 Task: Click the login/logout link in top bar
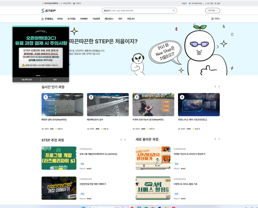[209, 3]
